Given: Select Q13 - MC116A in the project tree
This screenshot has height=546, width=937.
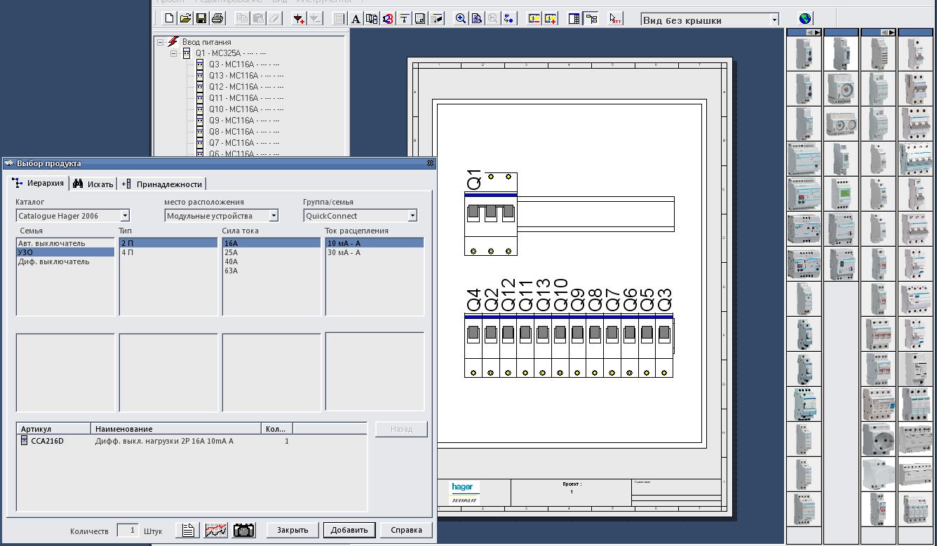Looking at the screenshot, I should (246, 76).
